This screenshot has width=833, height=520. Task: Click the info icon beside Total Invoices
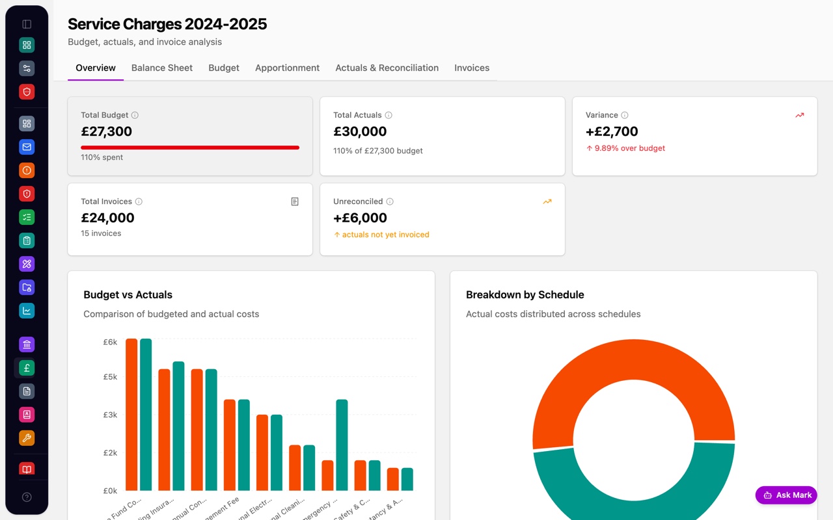139,201
